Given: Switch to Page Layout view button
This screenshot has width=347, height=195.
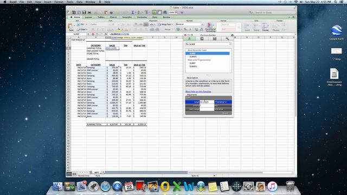Looking at the screenshot, I should point(74,174).
